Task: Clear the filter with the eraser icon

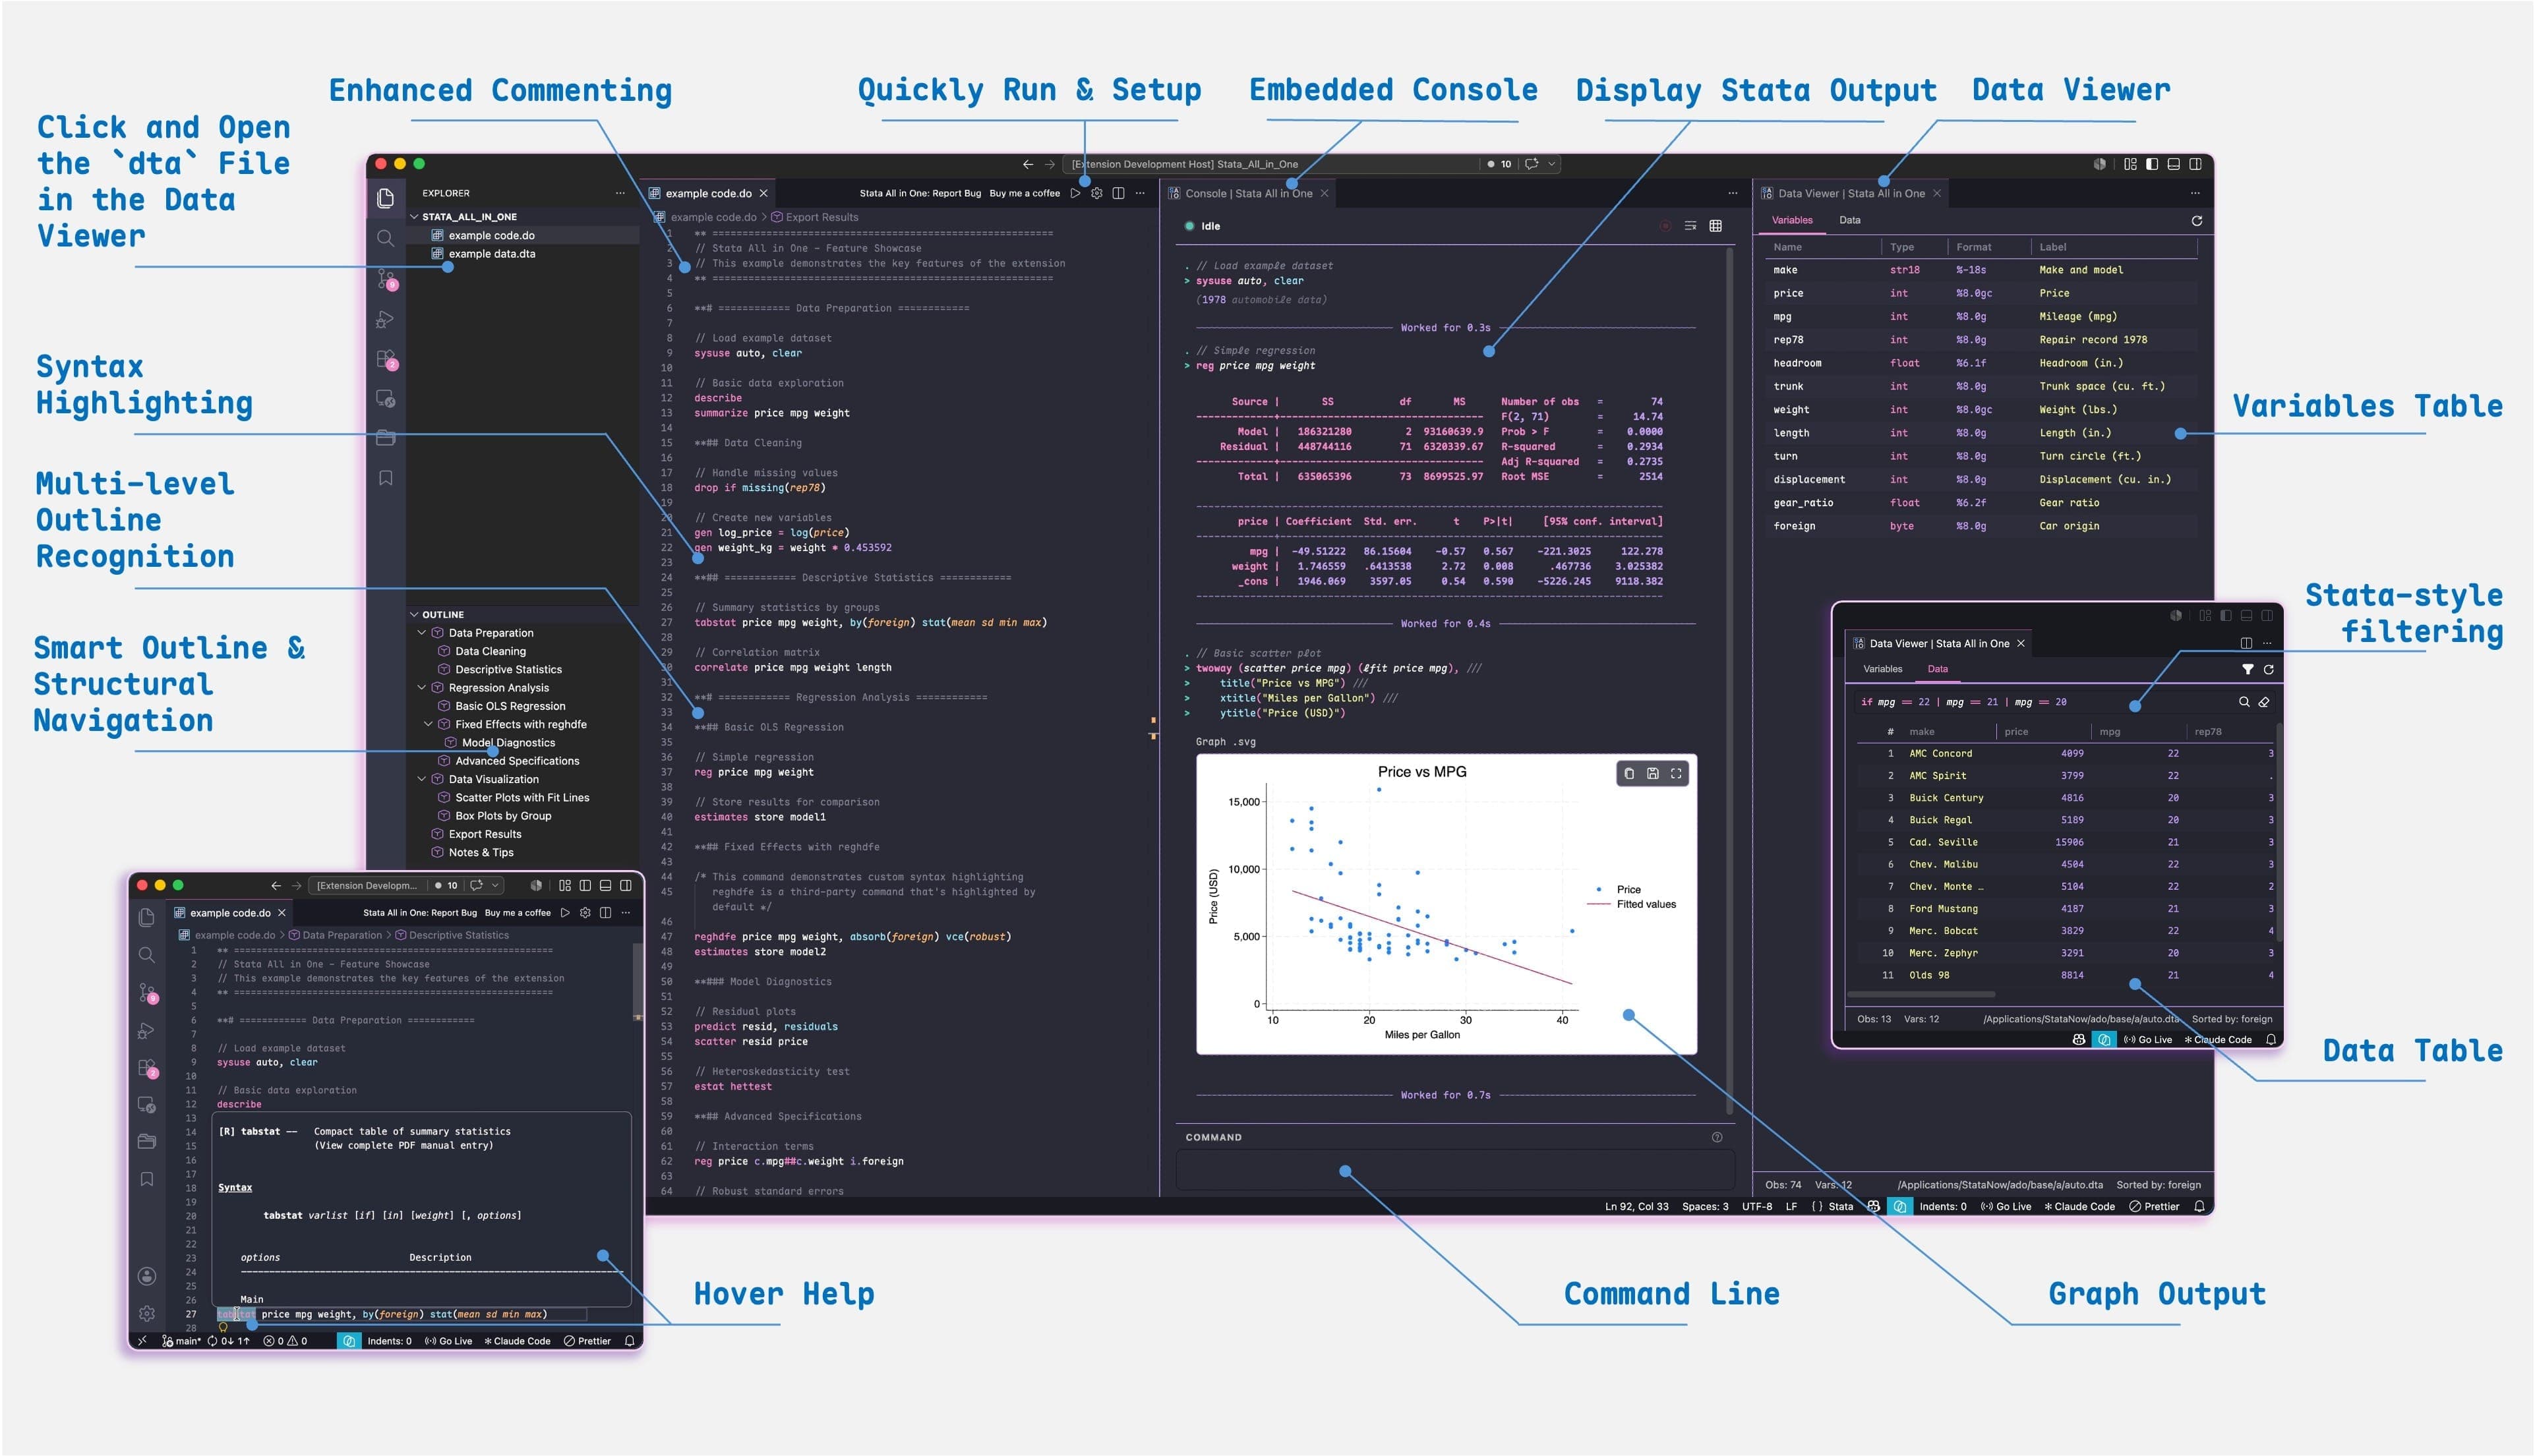Action: (2264, 702)
